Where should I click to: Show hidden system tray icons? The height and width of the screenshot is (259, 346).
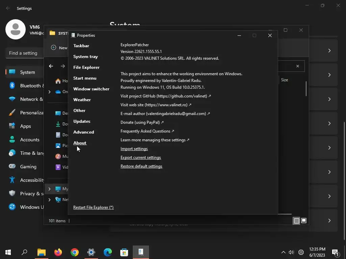(283, 252)
